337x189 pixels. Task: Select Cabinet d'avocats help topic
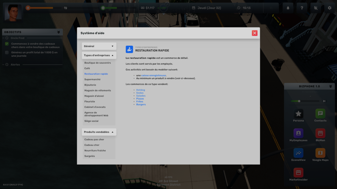pos(95,107)
